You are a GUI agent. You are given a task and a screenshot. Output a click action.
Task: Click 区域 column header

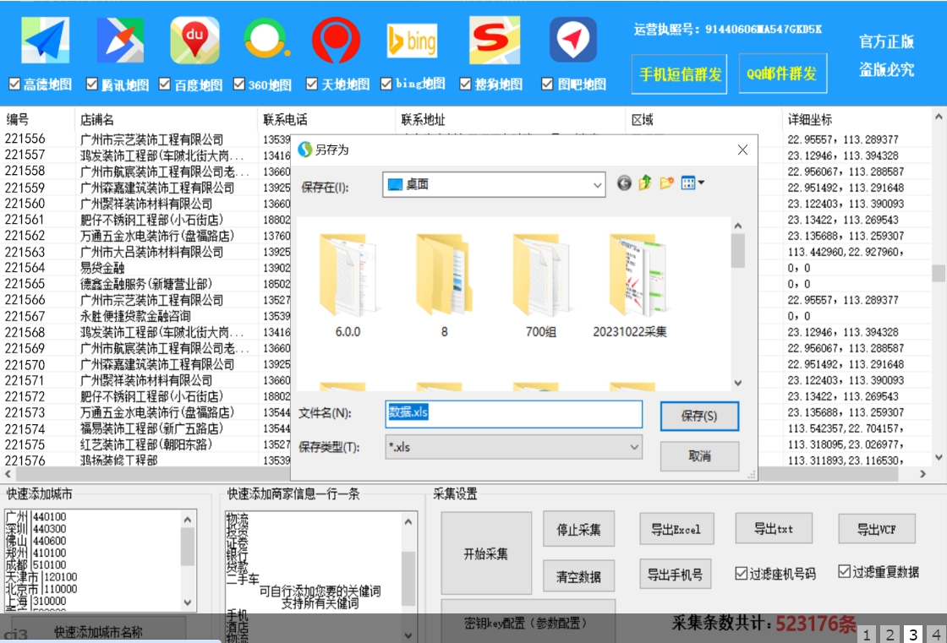point(703,119)
